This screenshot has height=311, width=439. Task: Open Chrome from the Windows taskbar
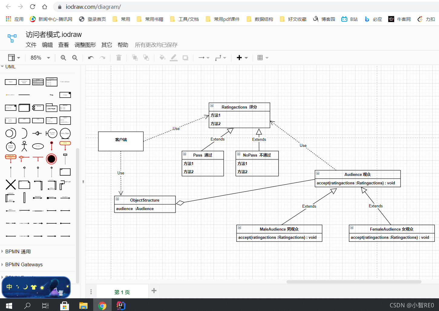click(x=102, y=306)
